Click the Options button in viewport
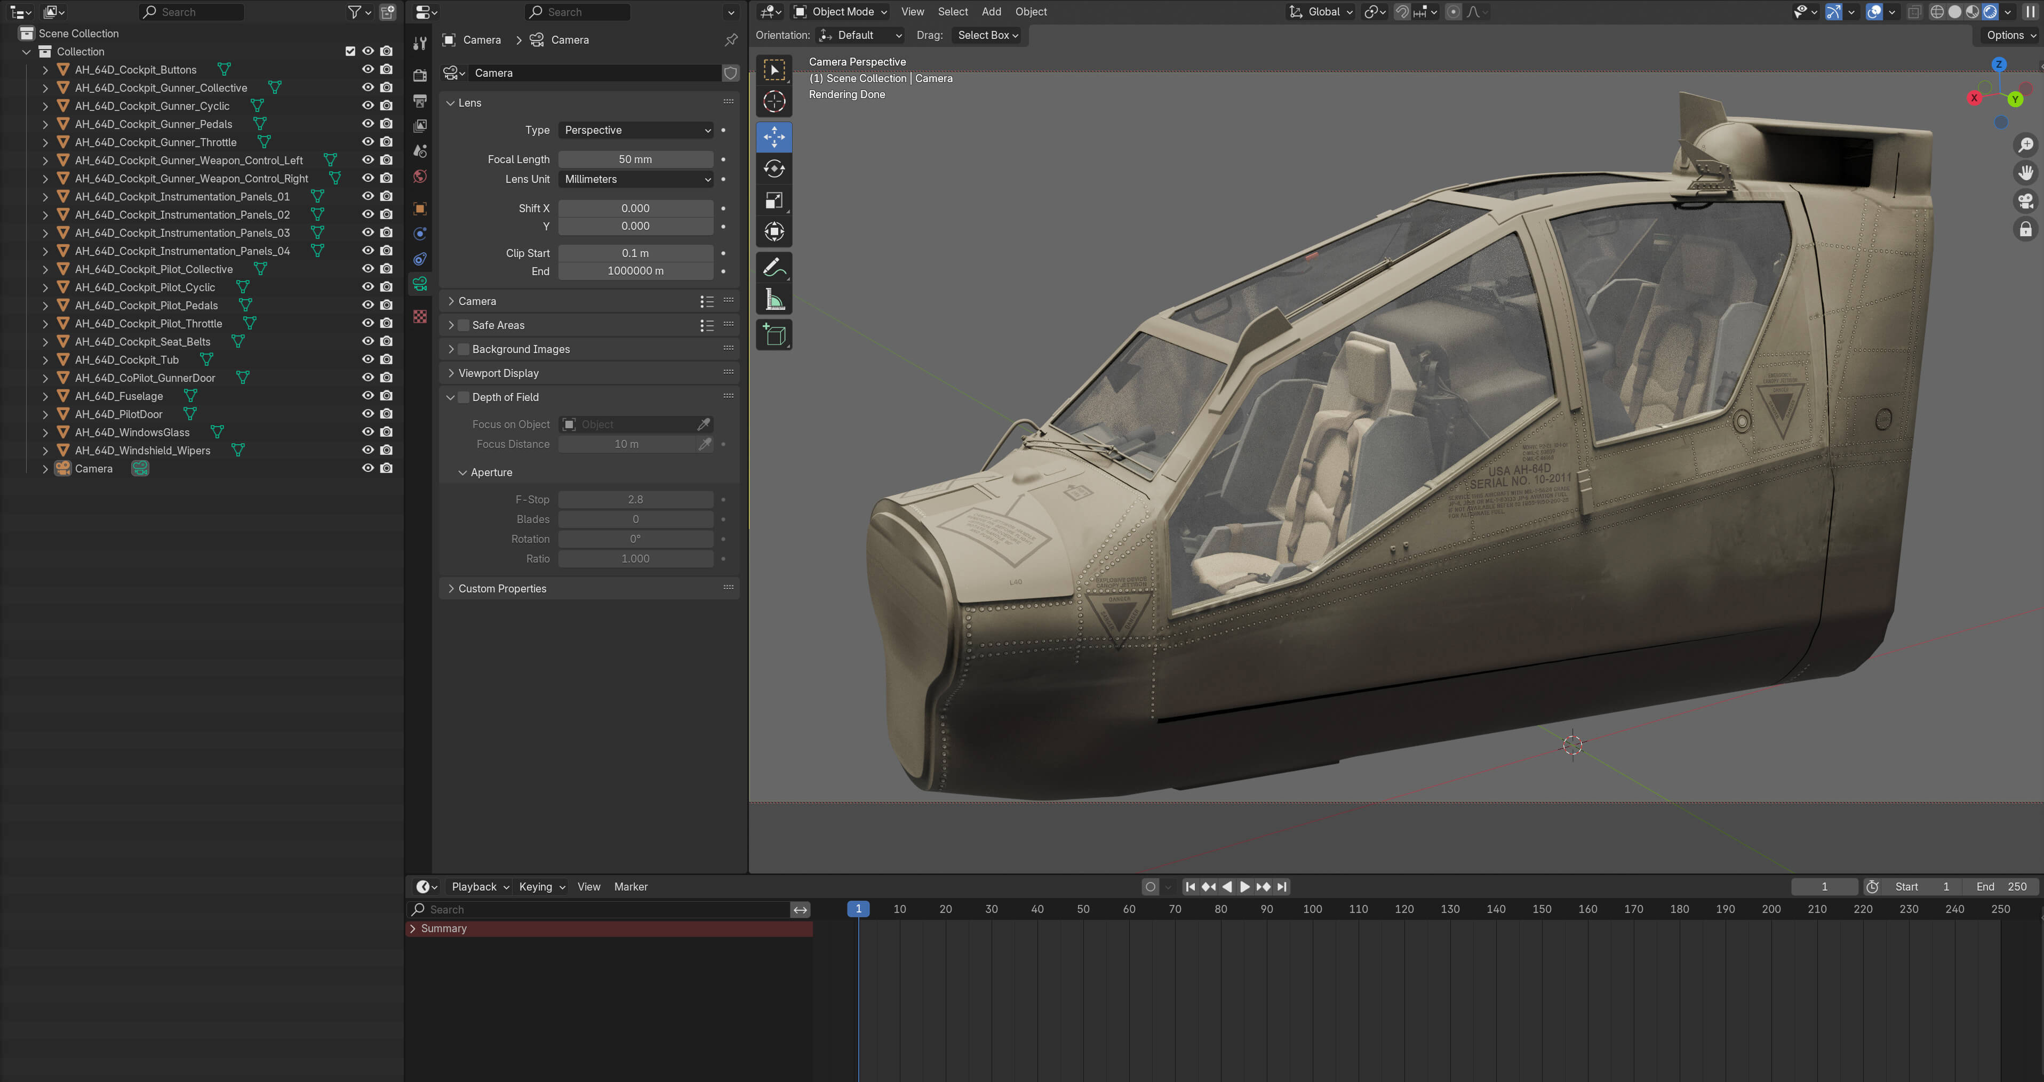Viewport: 2044px width, 1082px height. click(x=2010, y=35)
